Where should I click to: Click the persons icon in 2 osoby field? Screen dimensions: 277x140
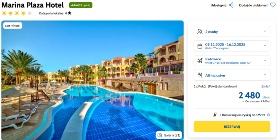(200, 31)
